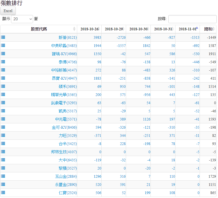
Task: Open the 永豐金(2890) stock link
Action: pos(66,185)
